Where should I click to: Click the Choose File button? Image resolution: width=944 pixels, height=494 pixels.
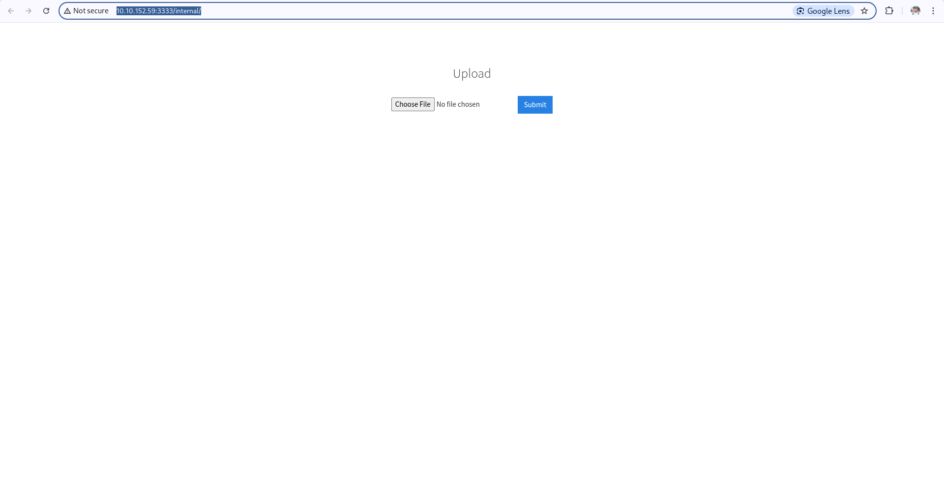(413, 104)
